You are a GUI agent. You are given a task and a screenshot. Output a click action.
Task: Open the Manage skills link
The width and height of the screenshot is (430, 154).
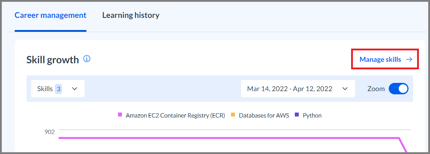380,60
